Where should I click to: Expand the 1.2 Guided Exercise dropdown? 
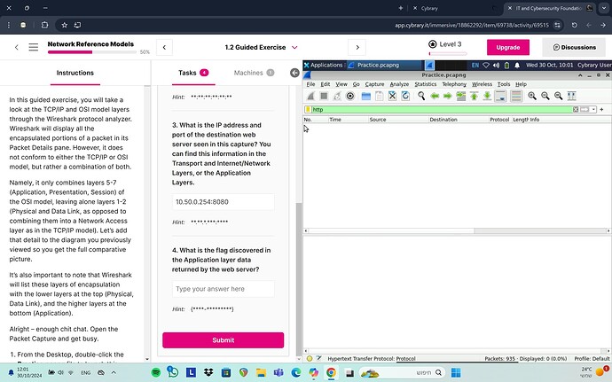(294, 47)
